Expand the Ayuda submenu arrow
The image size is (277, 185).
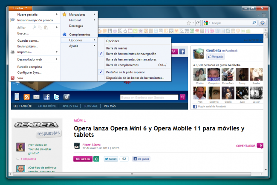[x=94, y=46]
